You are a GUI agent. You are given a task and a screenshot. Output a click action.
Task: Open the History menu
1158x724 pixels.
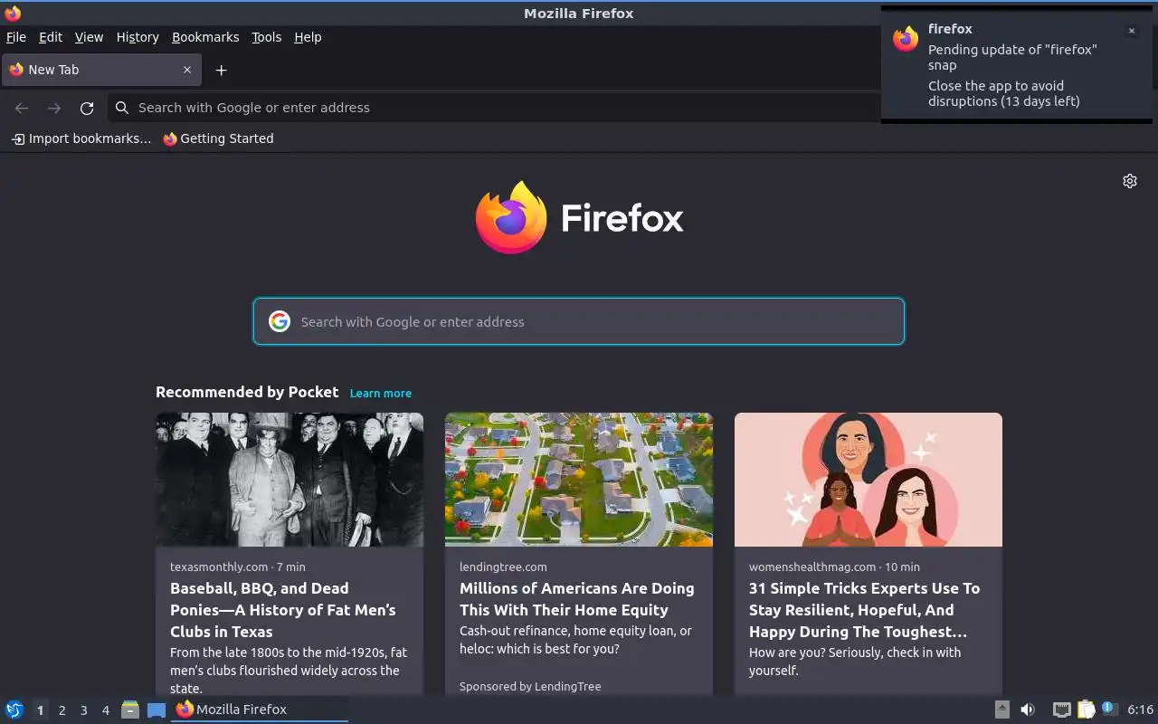[x=138, y=37]
